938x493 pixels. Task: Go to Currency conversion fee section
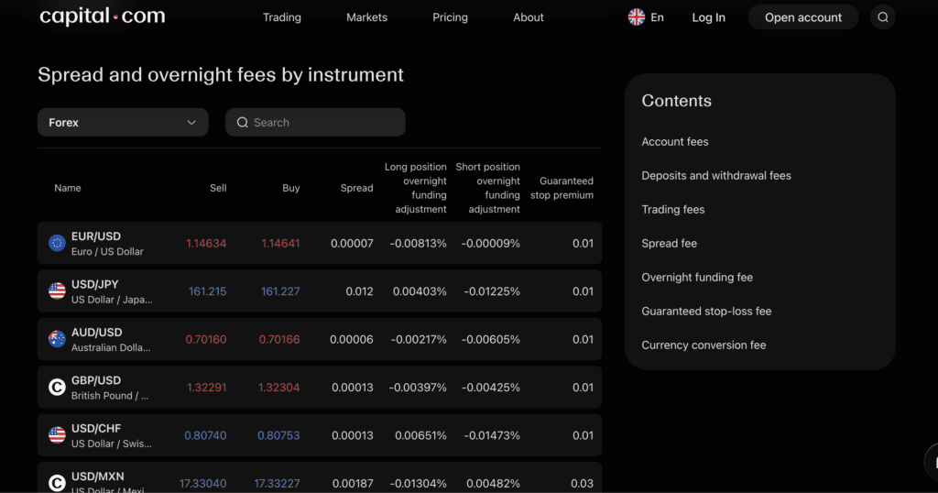point(703,345)
